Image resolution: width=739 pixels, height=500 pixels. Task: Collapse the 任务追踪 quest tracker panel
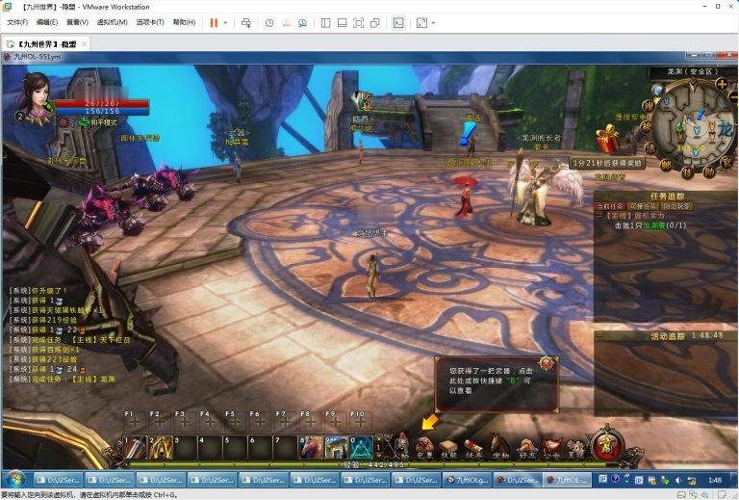tap(599, 195)
